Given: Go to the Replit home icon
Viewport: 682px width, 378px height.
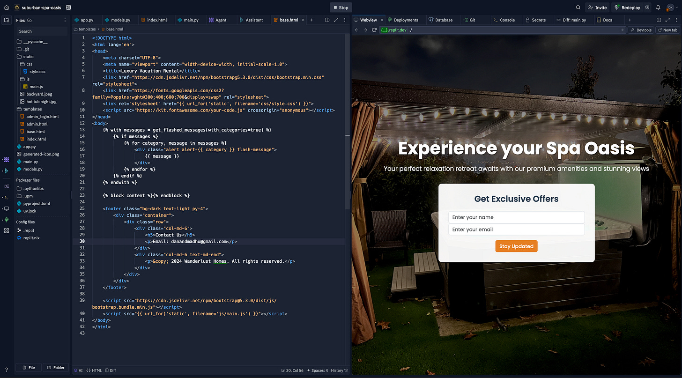Looking at the screenshot, I should coord(7,7).
